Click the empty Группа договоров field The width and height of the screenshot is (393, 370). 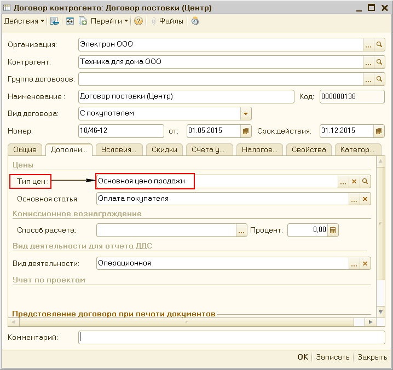(221, 79)
